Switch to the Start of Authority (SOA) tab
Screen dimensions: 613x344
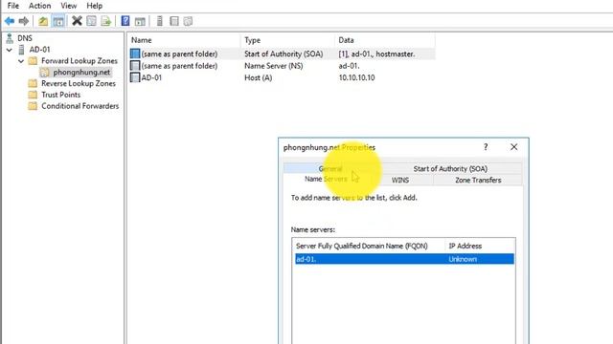(x=450, y=168)
